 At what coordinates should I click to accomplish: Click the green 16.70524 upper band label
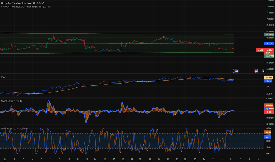click(269, 34)
